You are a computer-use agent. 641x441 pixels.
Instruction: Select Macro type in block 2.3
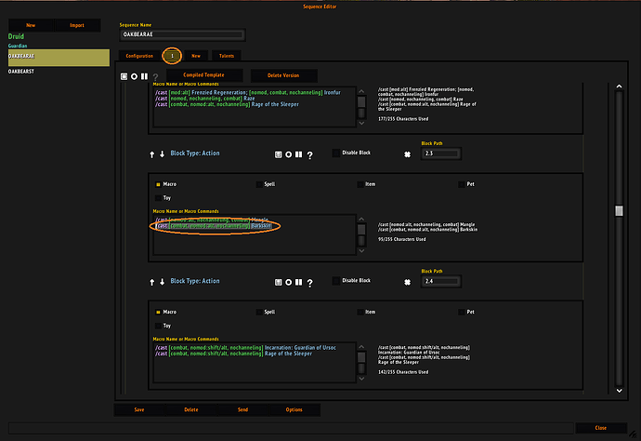pos(158,184)
